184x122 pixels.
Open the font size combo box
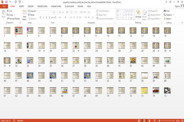(x=56, y=12)
